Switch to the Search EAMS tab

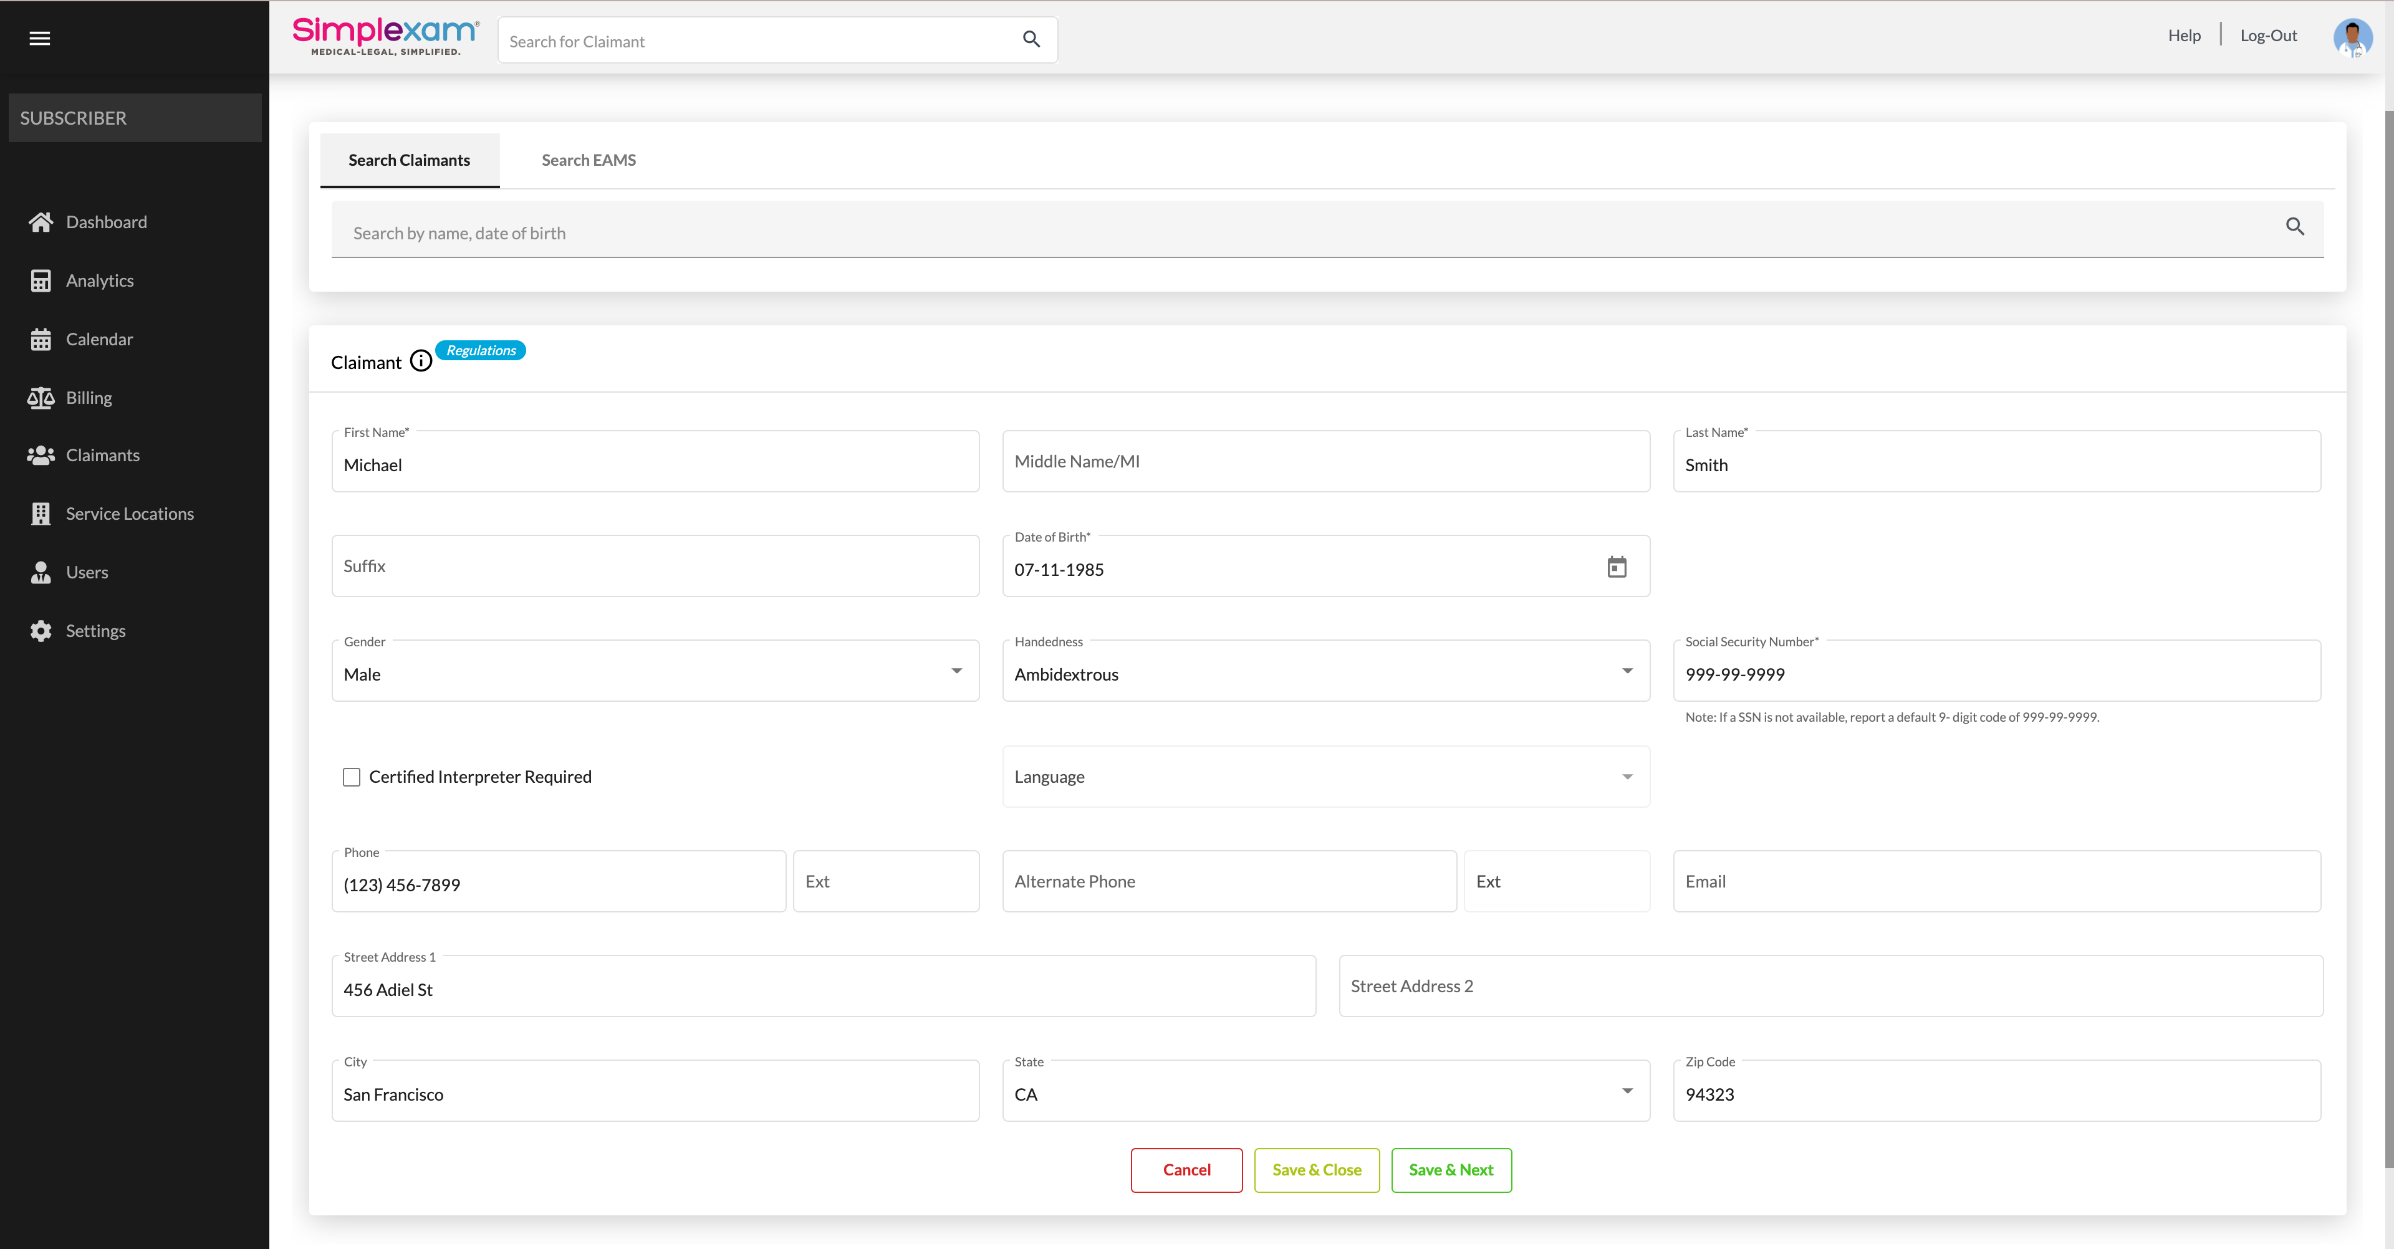pos(589,160)
